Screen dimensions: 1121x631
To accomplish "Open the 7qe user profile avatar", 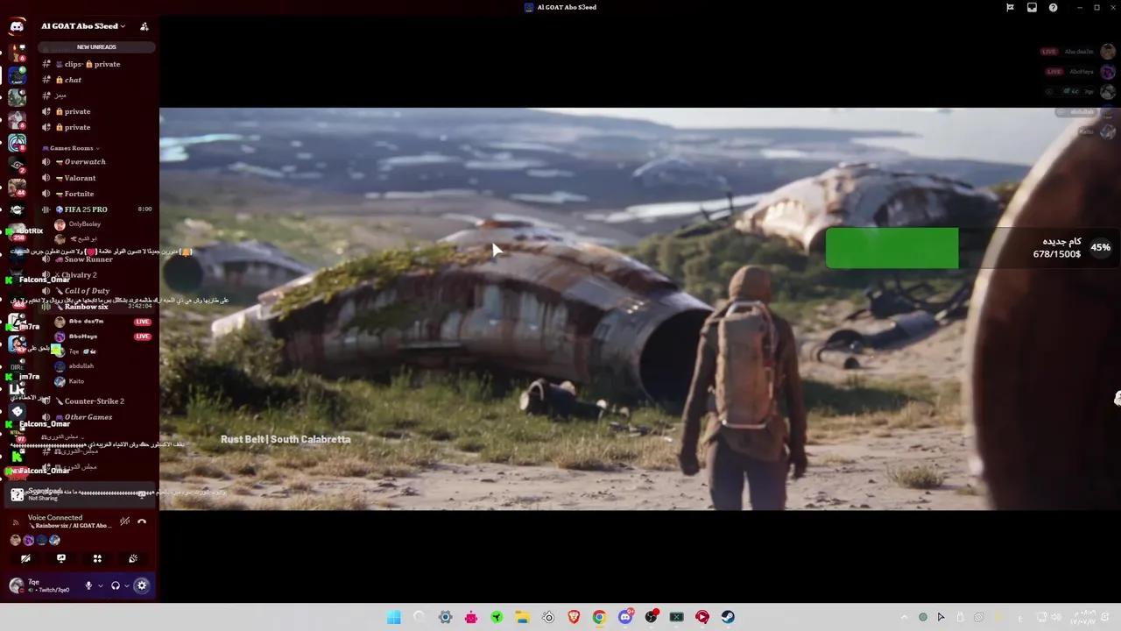I will tap(16, 585).
